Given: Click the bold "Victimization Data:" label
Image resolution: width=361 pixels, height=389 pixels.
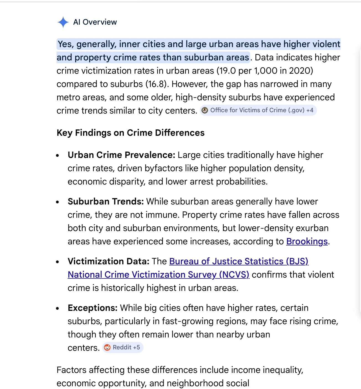Looking at the screenshot, I should [x=108, y=261].
